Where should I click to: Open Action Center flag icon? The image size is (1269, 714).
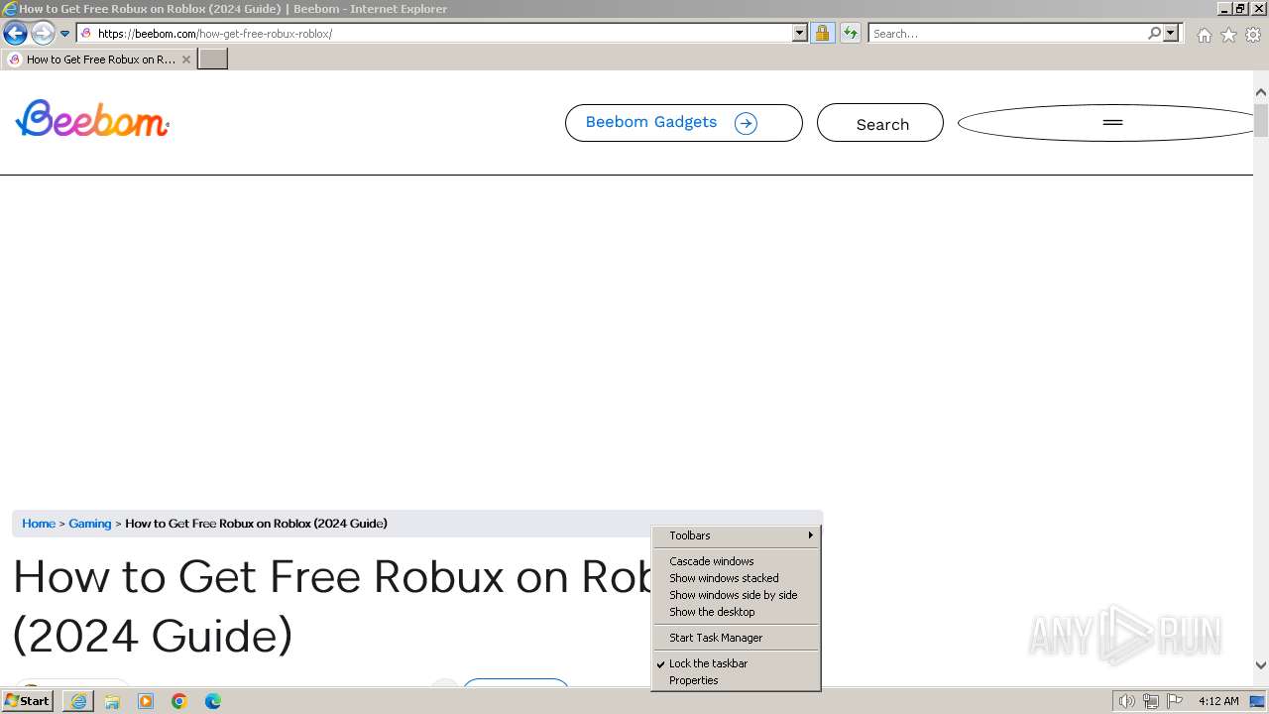[x=1175, y=701]
